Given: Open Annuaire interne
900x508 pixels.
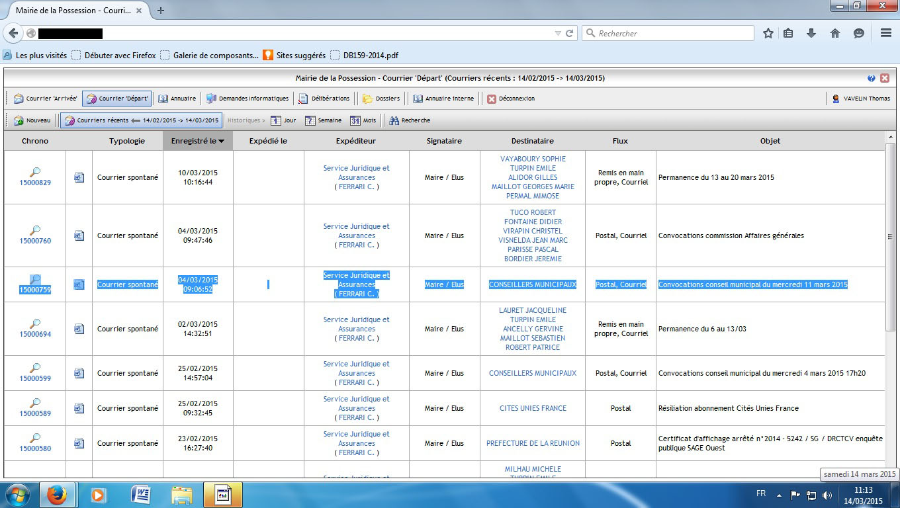Looking at the screenshot, I should [x=443, y=99].
